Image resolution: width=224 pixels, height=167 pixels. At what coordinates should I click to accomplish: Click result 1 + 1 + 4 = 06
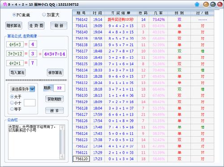(121, 96)
